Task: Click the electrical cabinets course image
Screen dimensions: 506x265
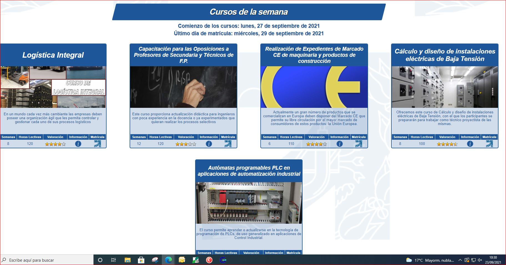Action: click(445, 87)
